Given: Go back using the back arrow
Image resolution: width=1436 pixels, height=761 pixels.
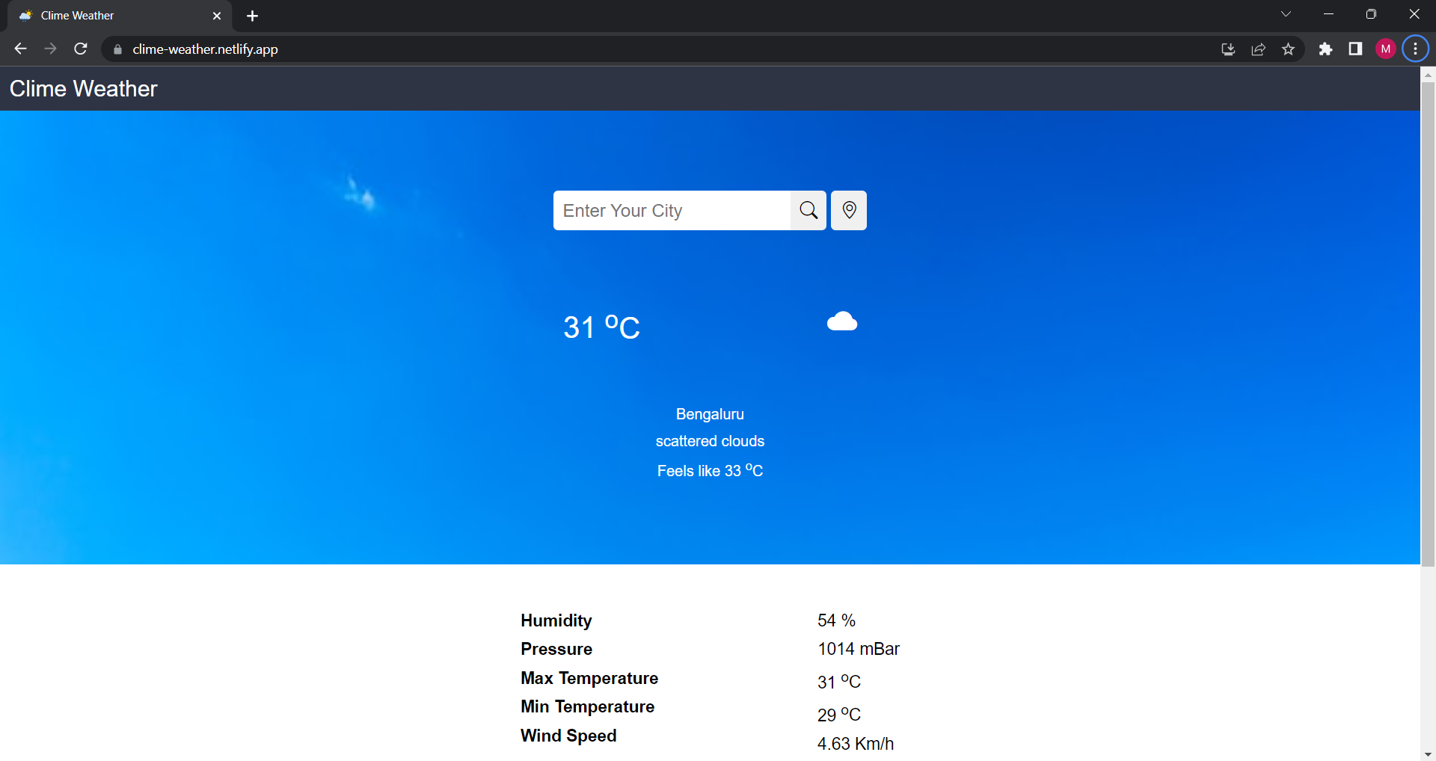Looking at the screenshot, I should click(x=19, y=49).
